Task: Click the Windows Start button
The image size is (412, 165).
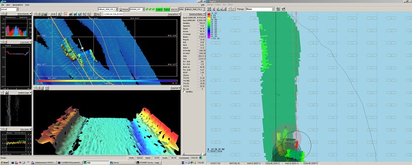Action: tap(5, 163)
